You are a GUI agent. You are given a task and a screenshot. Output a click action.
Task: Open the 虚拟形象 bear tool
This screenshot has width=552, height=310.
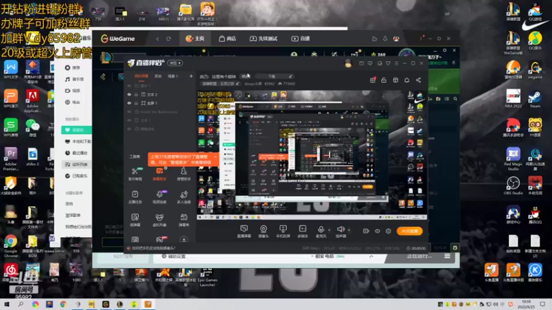click(x=159, y=220)
